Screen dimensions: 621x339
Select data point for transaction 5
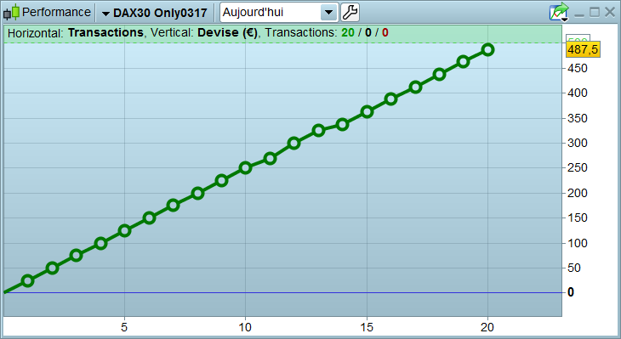click(124, 231)
